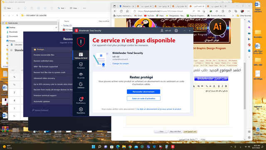This screenshot has width=266, height=150.
Task: Click Explorer up-one-level arrow
Action: [17, 15]
